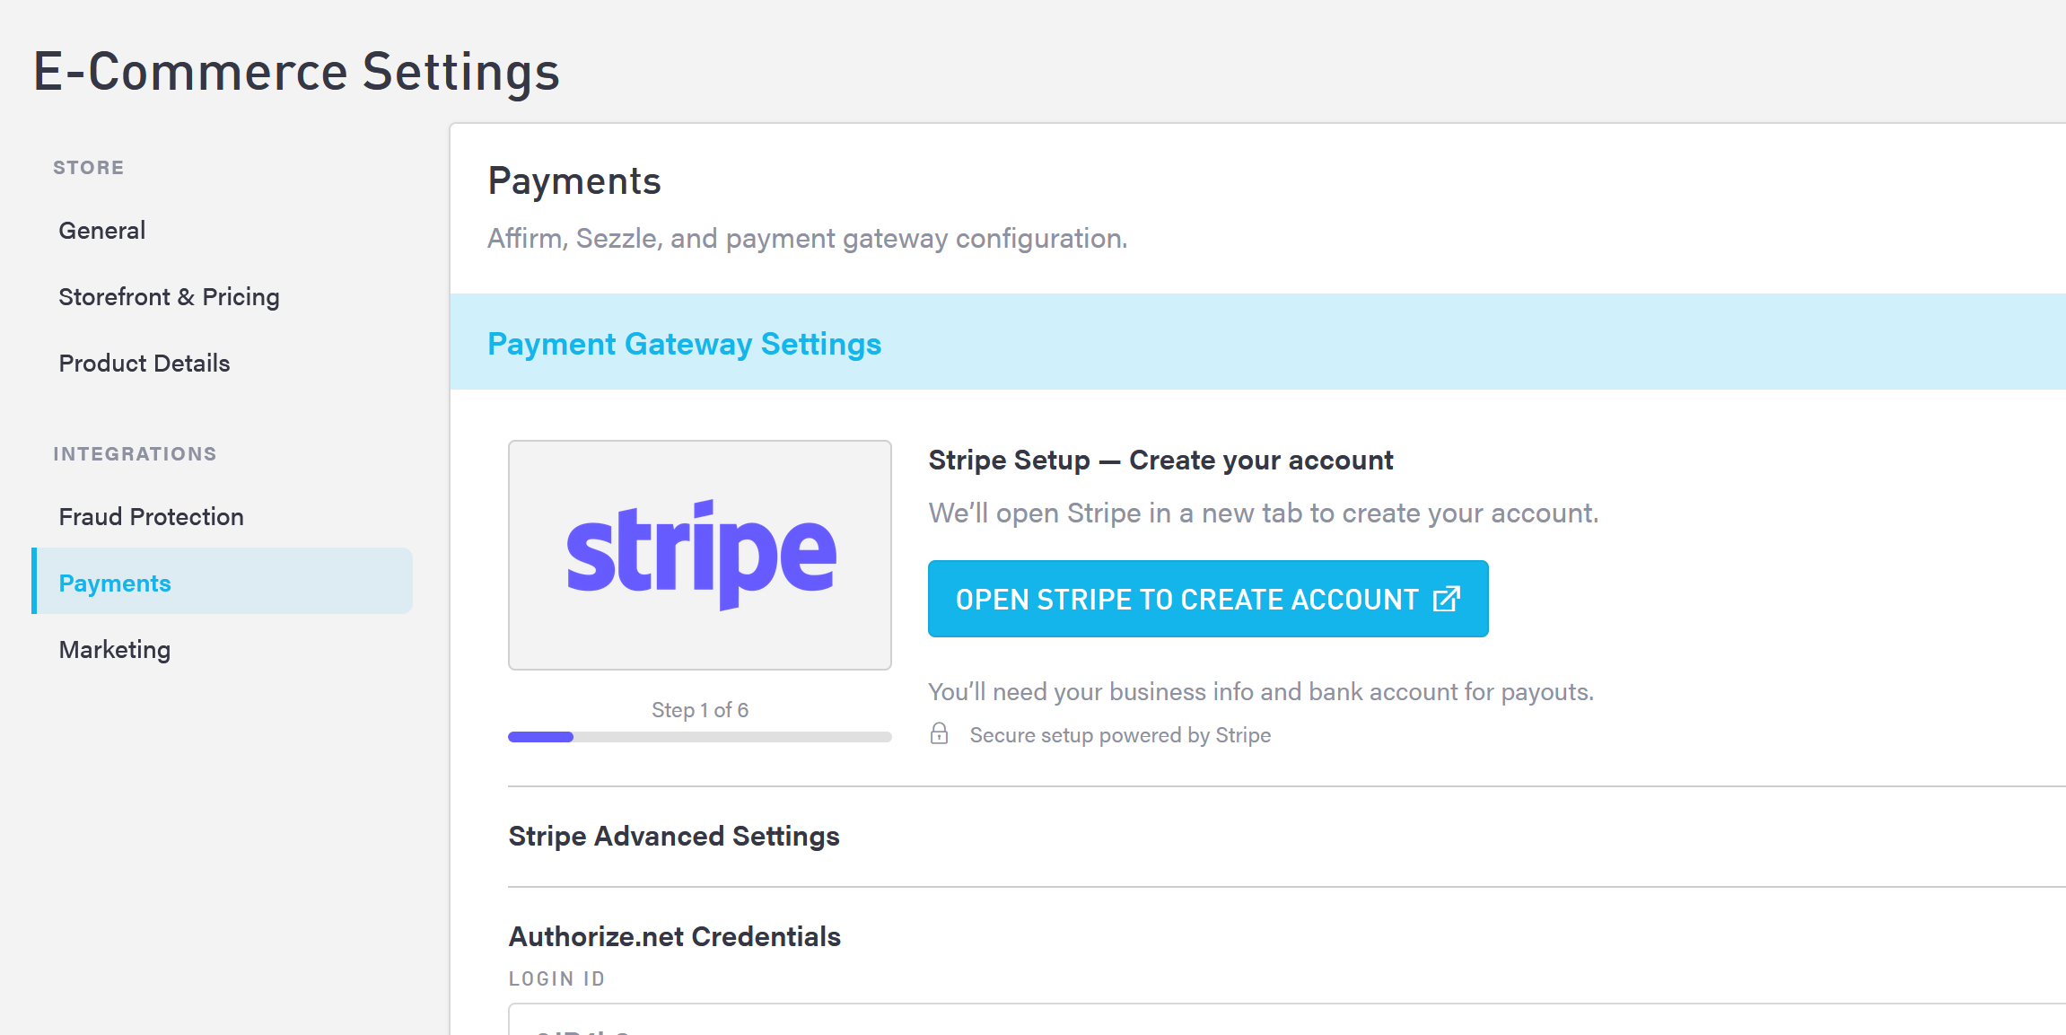Image resolution: width=2066 pixels, height=1035 pixels.
Task: Click the lock icon beside Secure setup
Action: coord(939,734)
